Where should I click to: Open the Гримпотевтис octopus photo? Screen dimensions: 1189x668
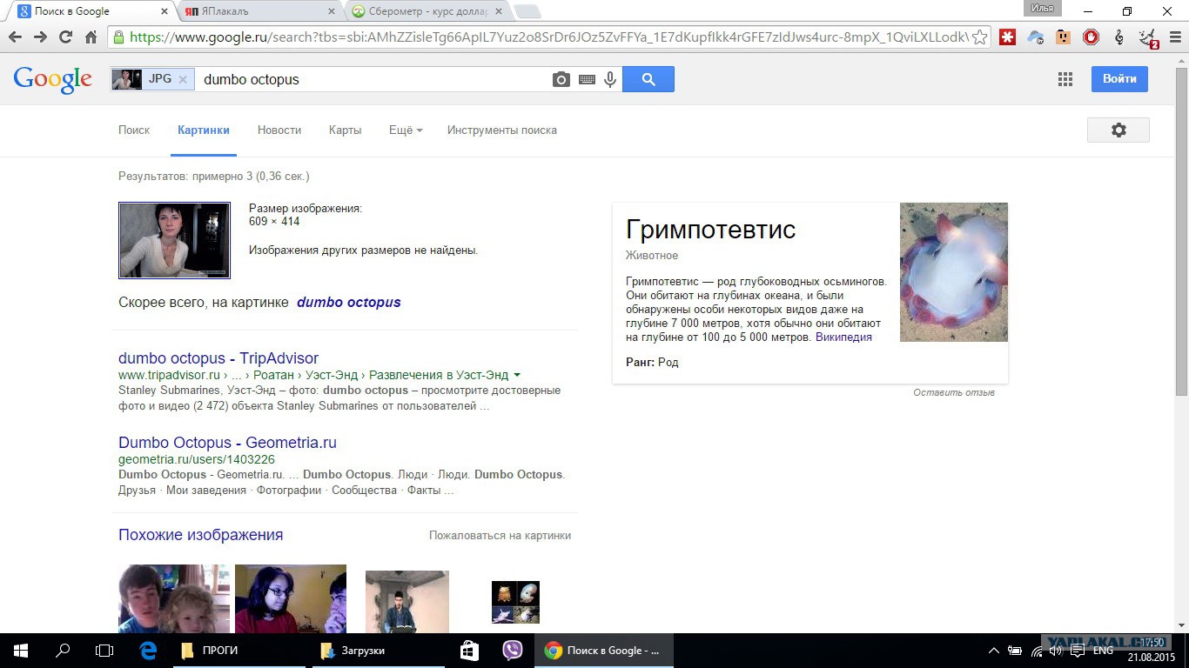(x=954, y=272)
